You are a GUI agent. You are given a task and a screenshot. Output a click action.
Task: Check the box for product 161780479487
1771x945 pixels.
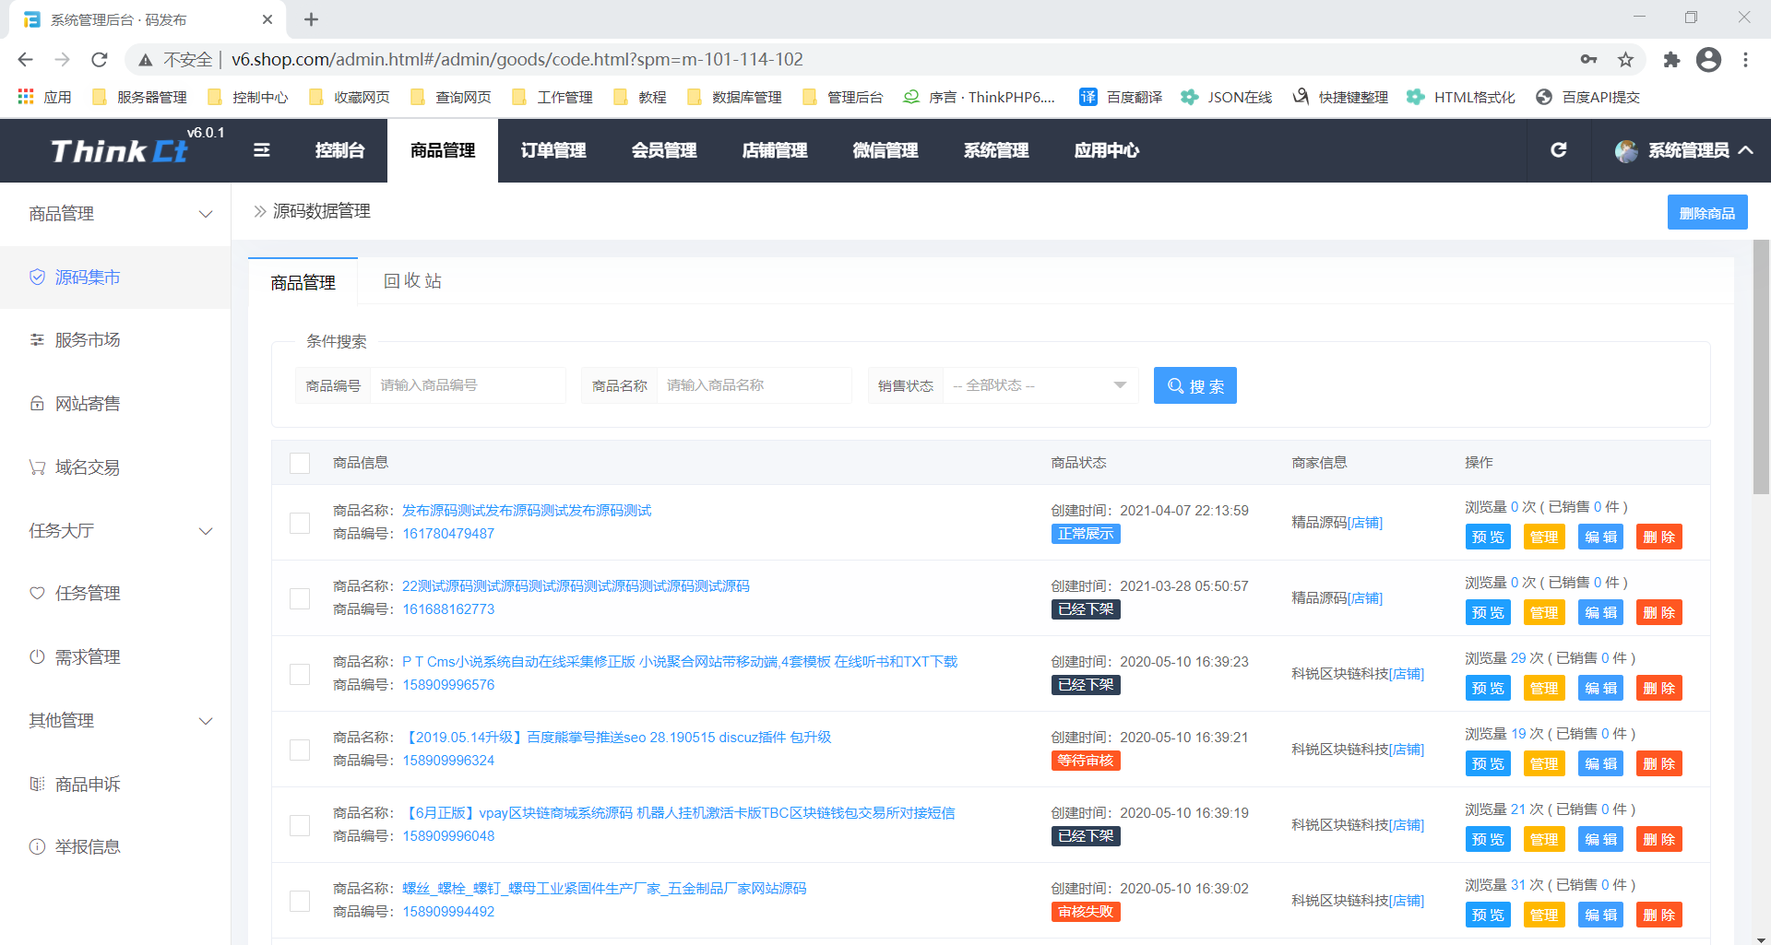pyautogui.click(x=300, y=523)
